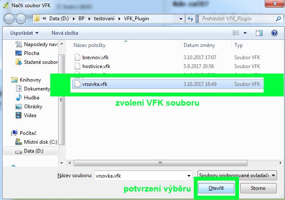
Task: Click the Název souboru filename field
Action: tap(143, 175)
